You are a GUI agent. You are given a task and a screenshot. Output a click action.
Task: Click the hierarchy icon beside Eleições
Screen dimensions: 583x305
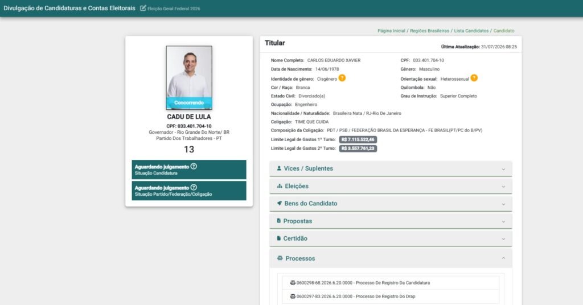click(x=280, y=186)
